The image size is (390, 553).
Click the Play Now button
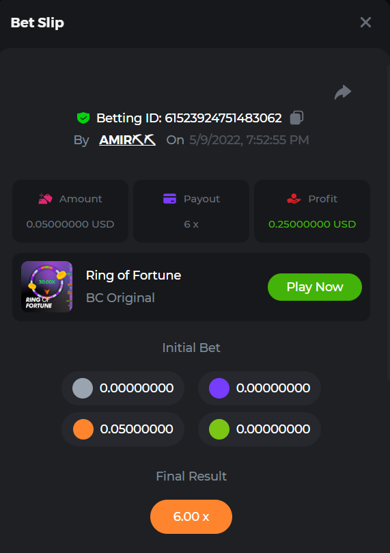315,287
